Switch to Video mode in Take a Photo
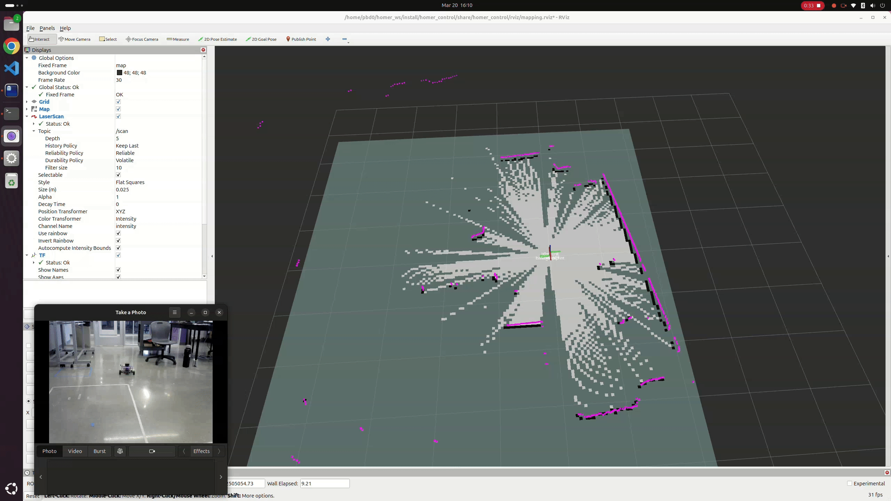The width and height of the screenshot is (891, 501). coord(75,451)
